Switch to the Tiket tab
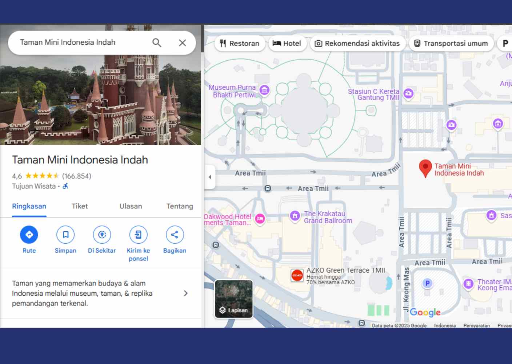The image size is (512, 364). [79, 206]
